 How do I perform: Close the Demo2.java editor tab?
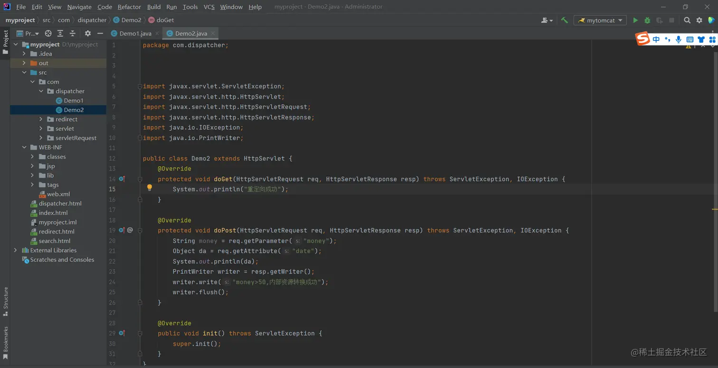214,33
